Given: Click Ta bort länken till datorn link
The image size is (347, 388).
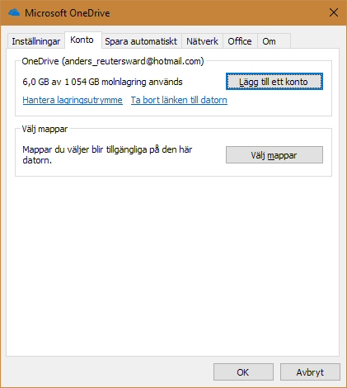Looking at the screenshot, I should tap(179, 100).
